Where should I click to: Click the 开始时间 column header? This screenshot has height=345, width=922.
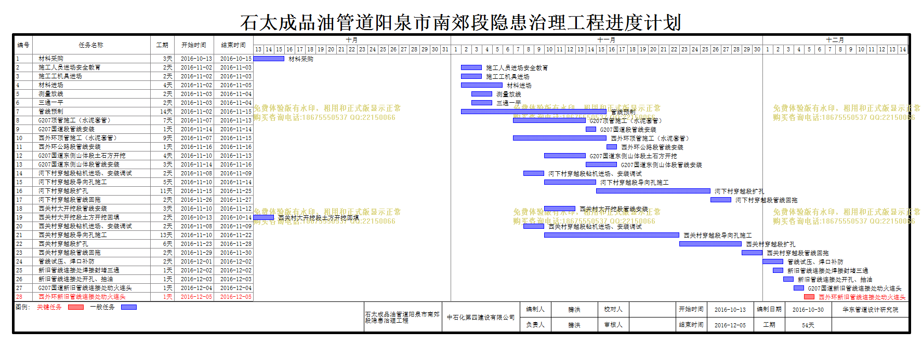pyautogui.click(x=194, y=45)
